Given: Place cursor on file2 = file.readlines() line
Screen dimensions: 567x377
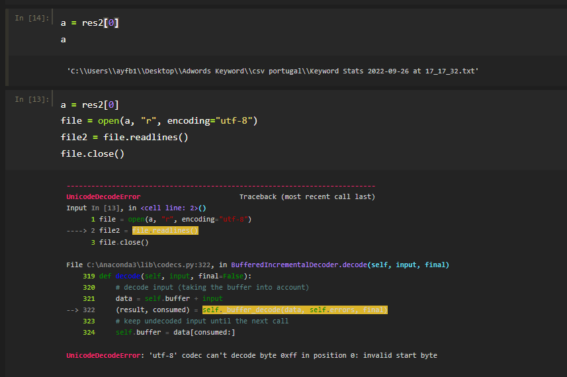Looking at the screenshot, I should tap(124, 138).
